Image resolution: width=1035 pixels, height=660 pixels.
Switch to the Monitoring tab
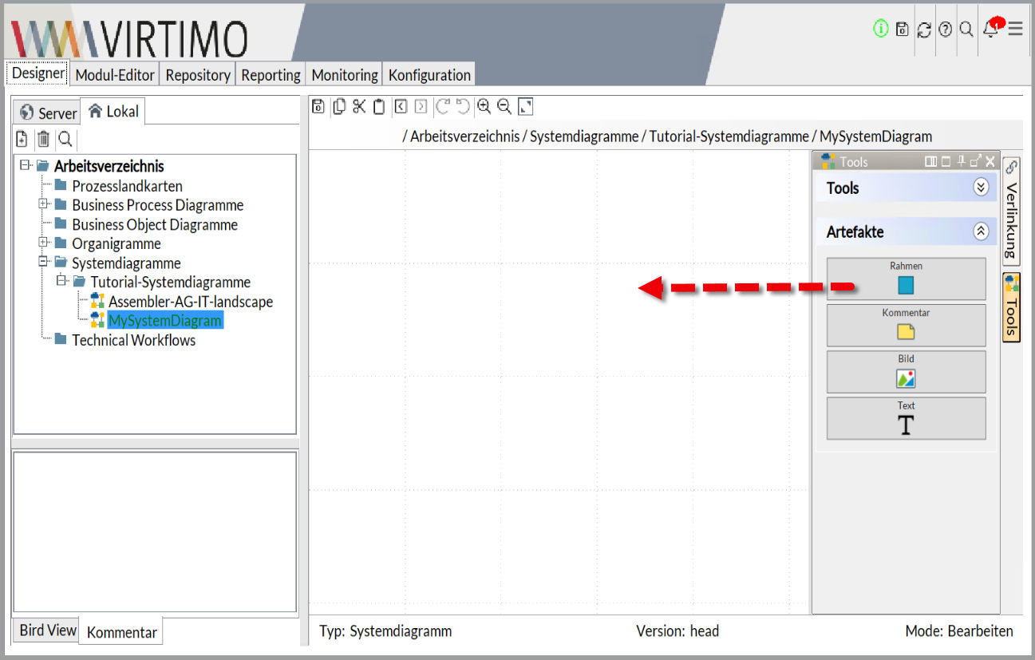pyautogui.click(x=344, y=75)
